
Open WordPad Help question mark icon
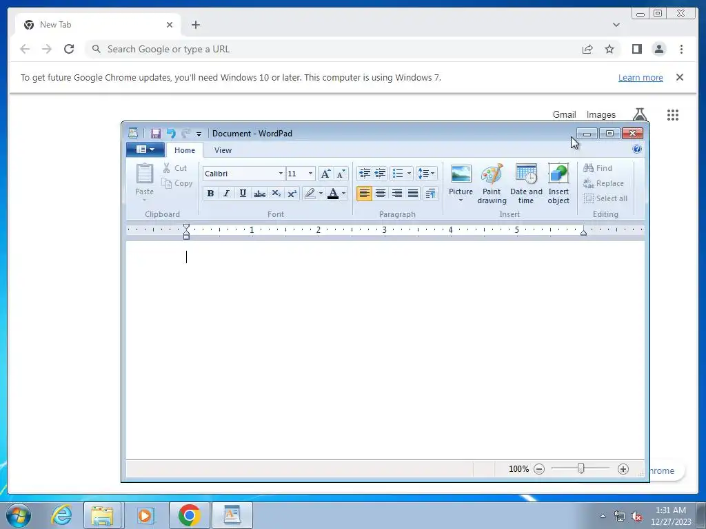(x=636, y=149)
